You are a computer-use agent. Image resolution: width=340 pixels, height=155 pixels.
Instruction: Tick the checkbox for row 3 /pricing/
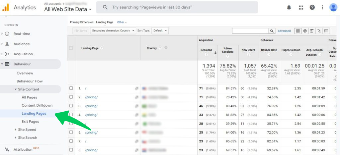(x=71, y=106)
